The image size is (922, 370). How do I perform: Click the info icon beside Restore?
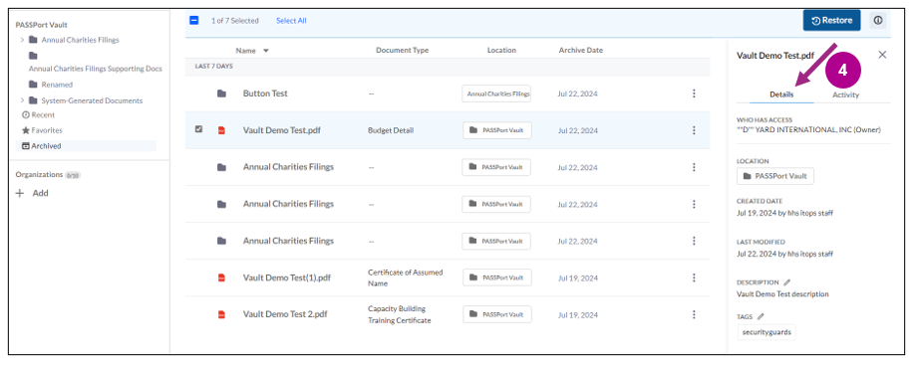[878, 21]
